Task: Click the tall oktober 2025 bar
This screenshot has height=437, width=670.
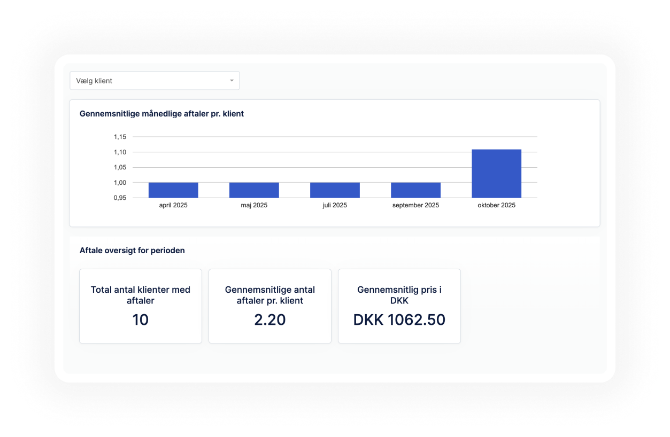Action: point(496,174)
